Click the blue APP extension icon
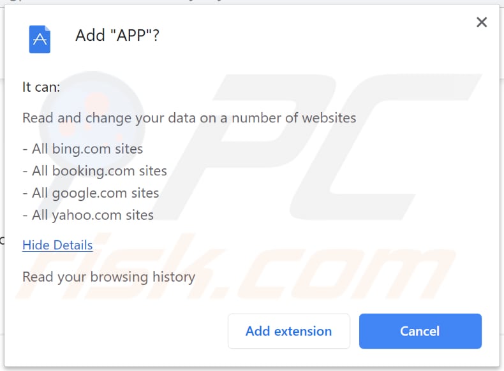Viewport: 504px width, 371px height. pyautogui.click(x=40, y=39)
